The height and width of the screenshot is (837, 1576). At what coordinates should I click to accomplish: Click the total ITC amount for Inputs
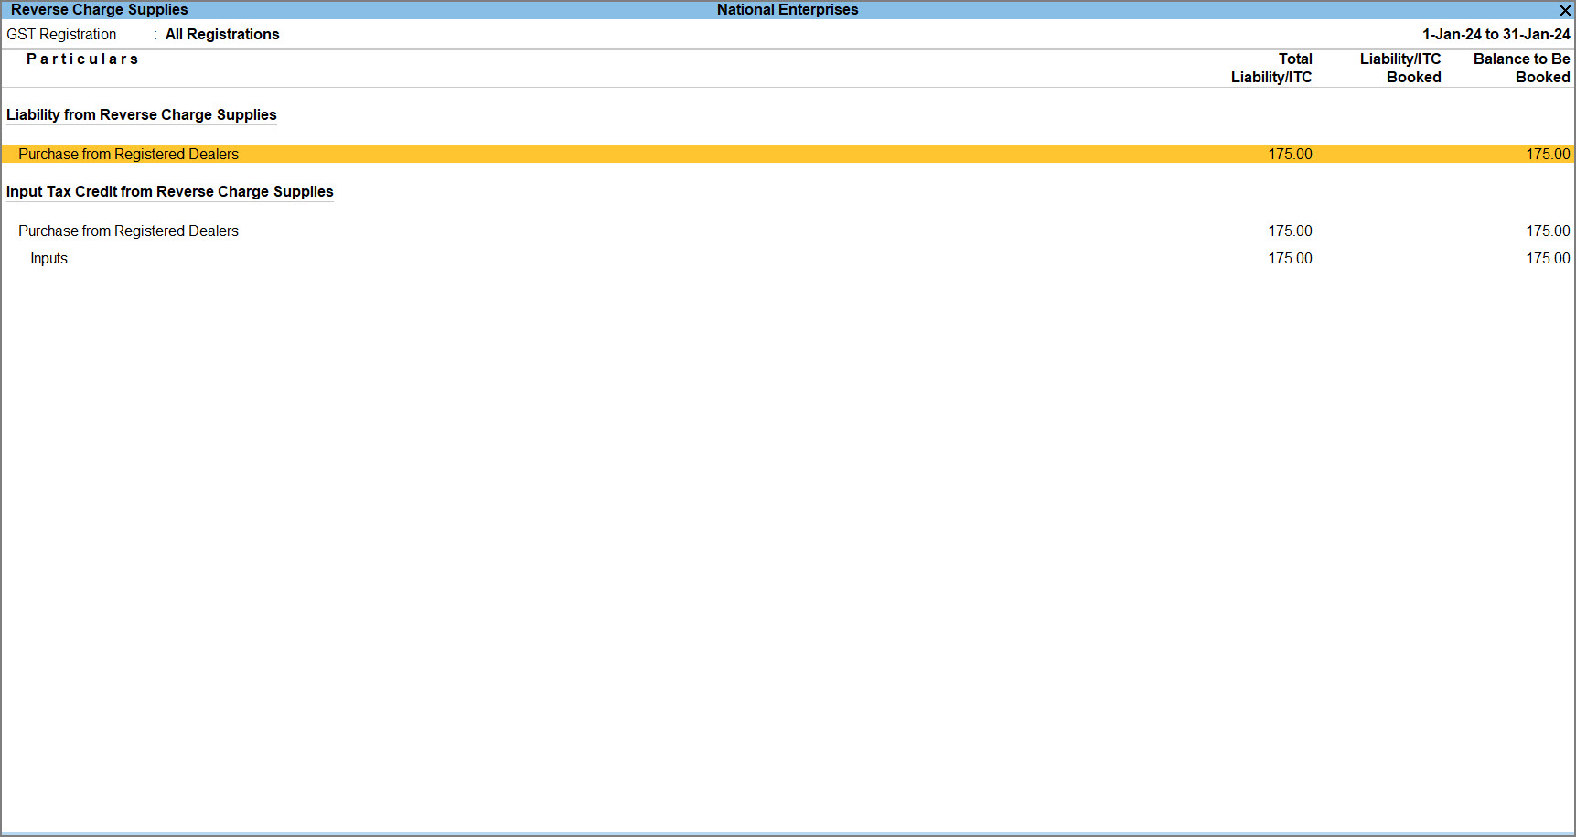point(1290,259)
